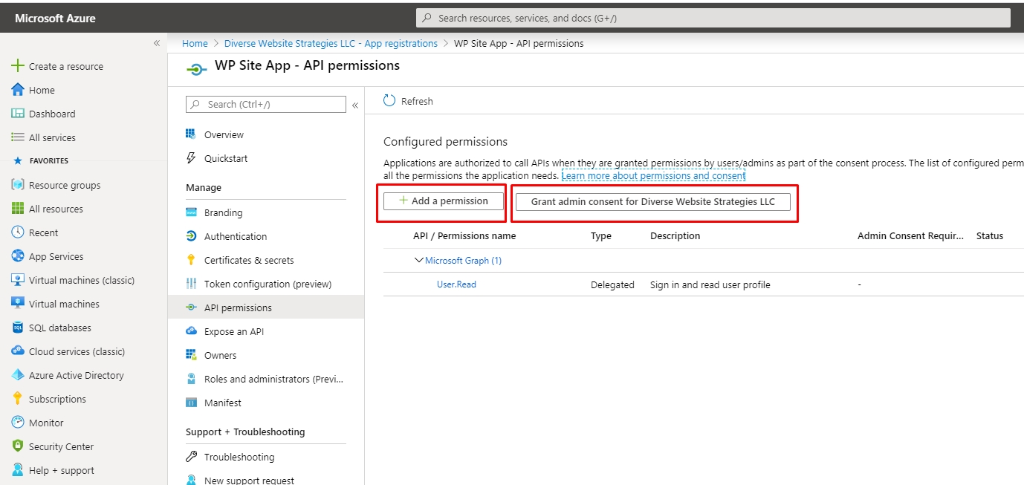Screen dimensions: 1024x485
Task: Click the App Services icon
Action: tap(18, 256)
